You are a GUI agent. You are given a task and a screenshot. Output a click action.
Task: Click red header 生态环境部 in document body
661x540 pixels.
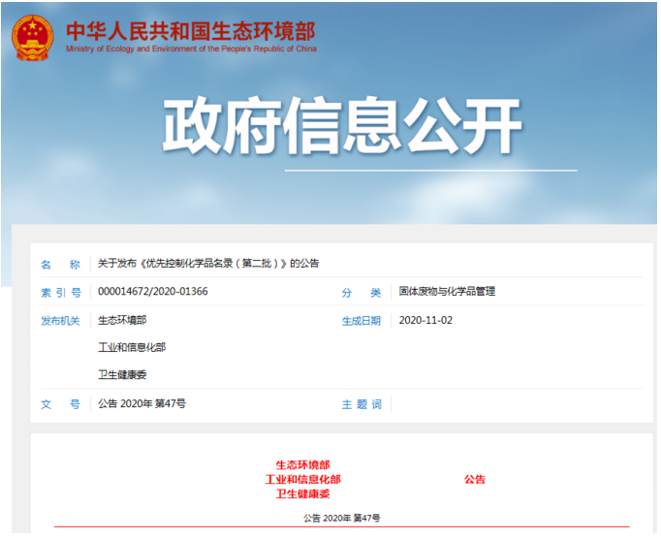(x=302, y=465)
